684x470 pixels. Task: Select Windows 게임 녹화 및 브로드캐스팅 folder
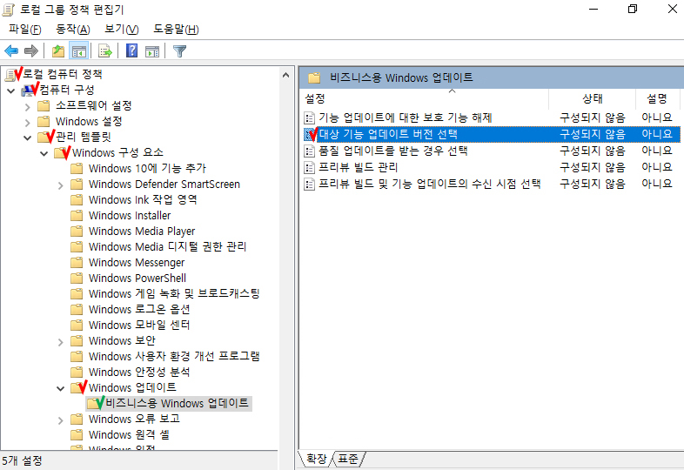coord(174,293)
